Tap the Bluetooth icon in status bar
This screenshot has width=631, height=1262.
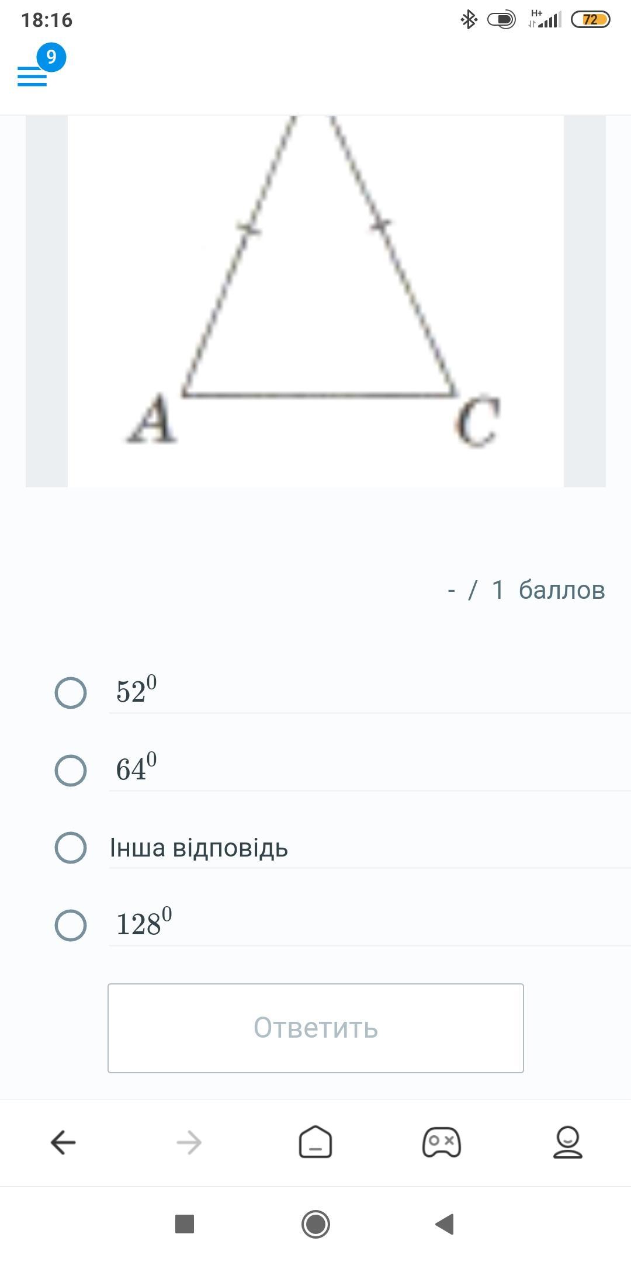pos(469,20)
